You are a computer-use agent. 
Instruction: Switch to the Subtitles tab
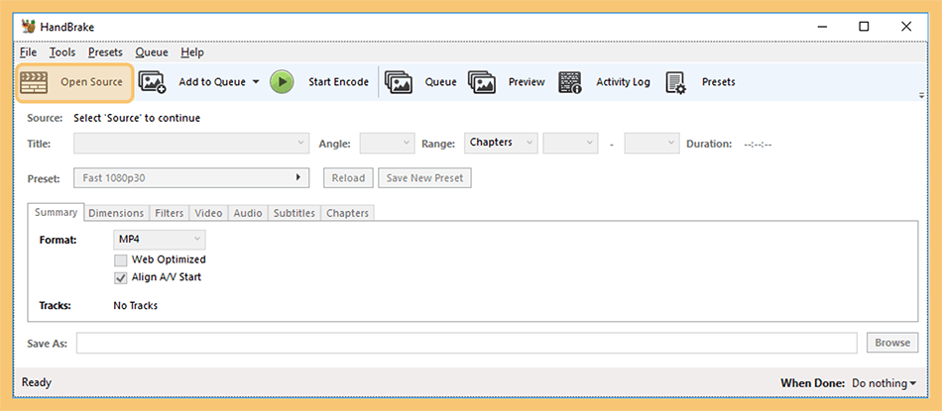tap(294, 213)
